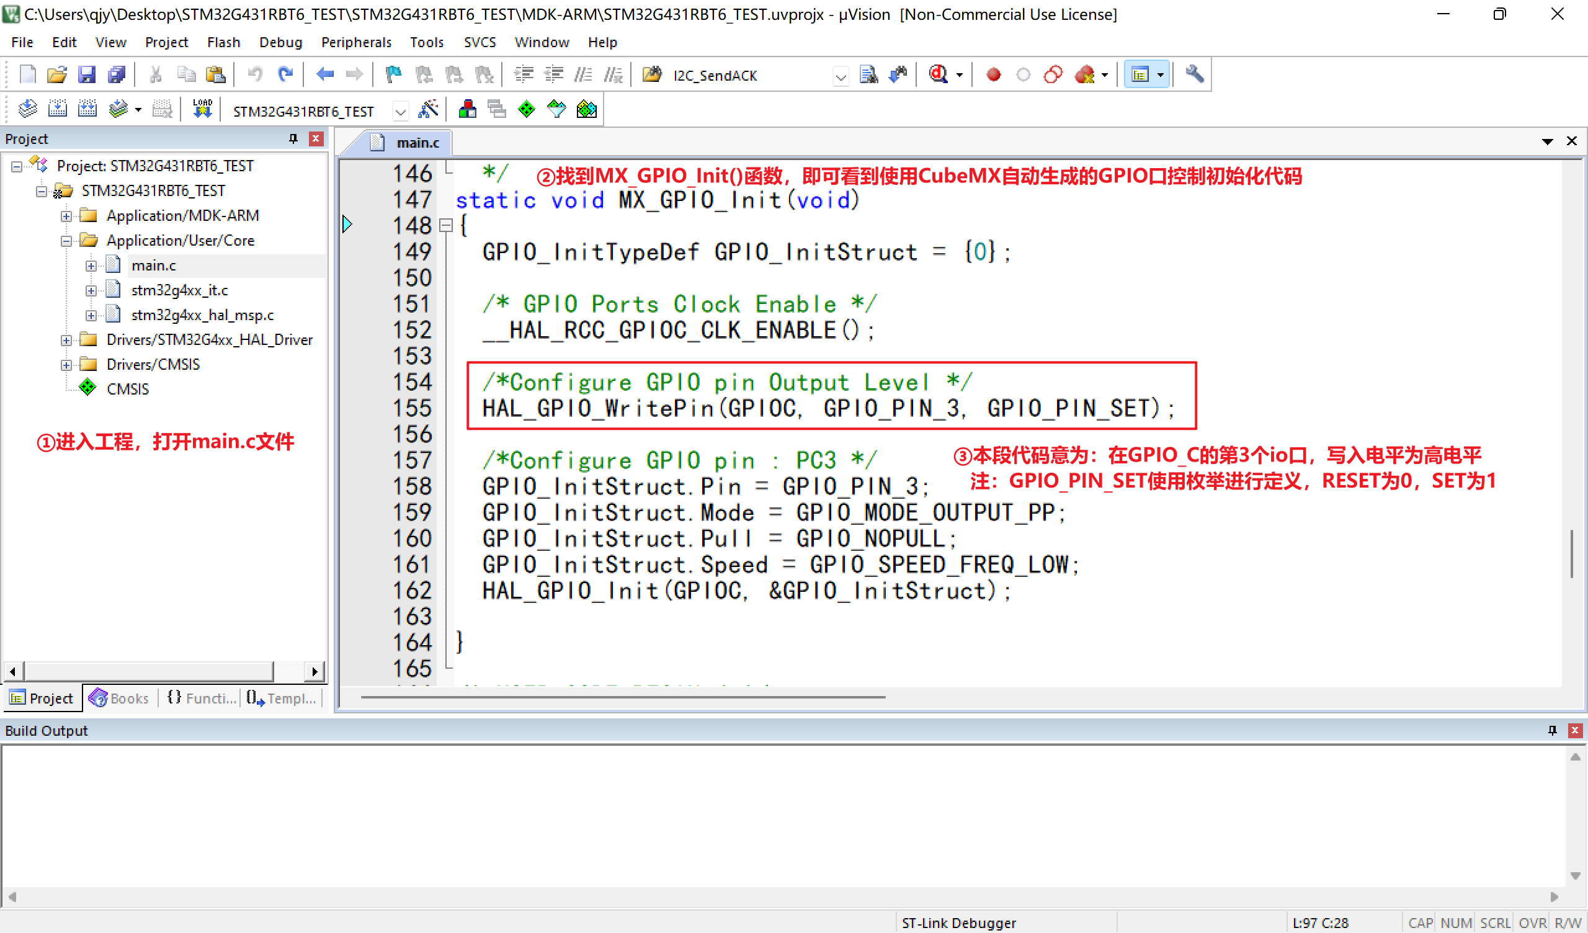Redo the last edit
Image resolution: width=1588 pixels, height=933 pixels.
(285, 74)
